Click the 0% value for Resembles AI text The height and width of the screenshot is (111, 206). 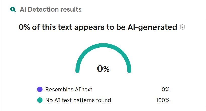pos(165,89)
